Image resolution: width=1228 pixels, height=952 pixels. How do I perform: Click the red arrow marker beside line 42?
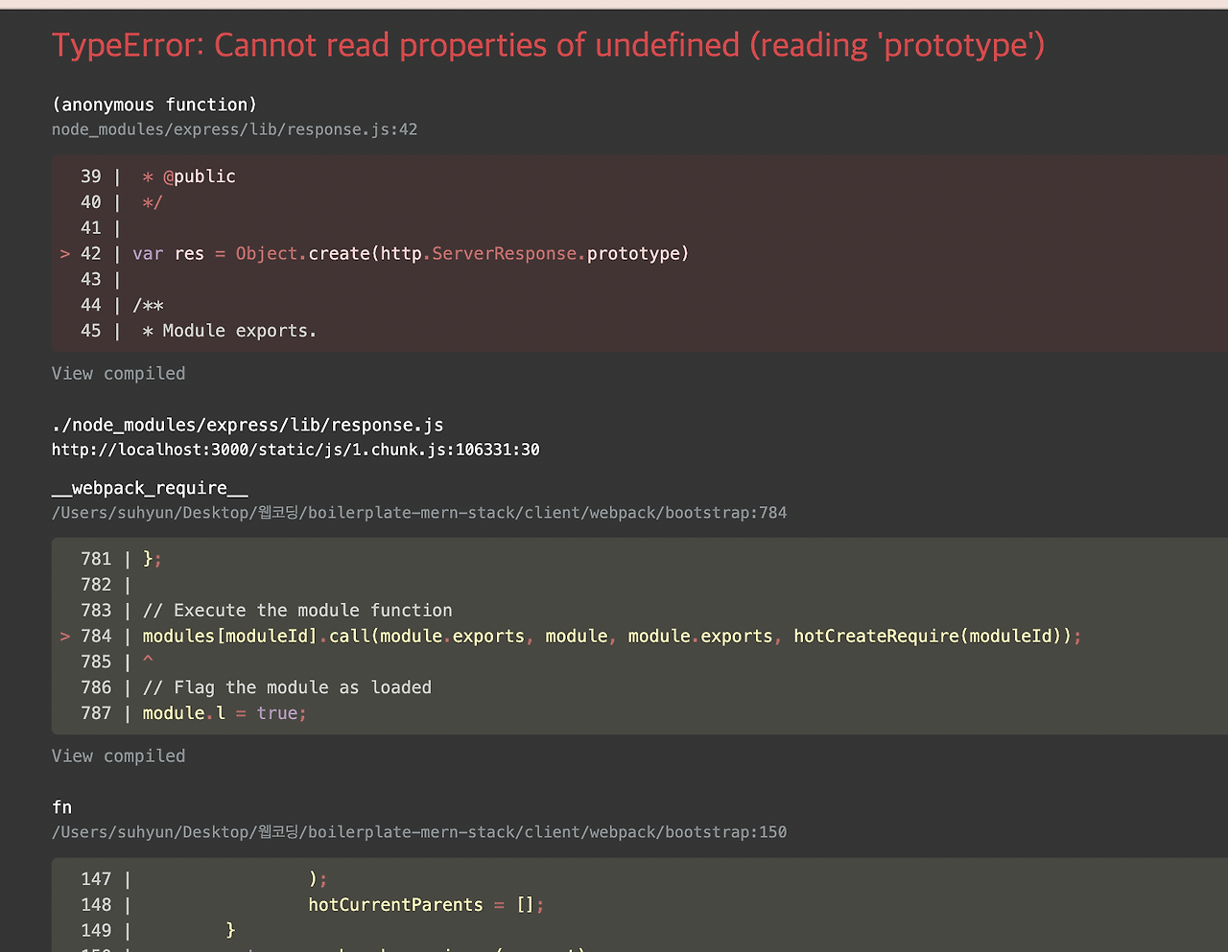coord(63,253)
